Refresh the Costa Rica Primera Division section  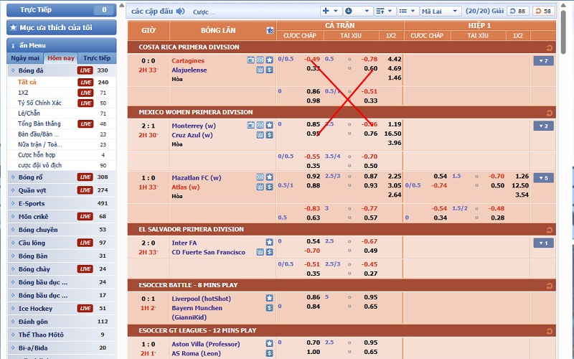549,47
